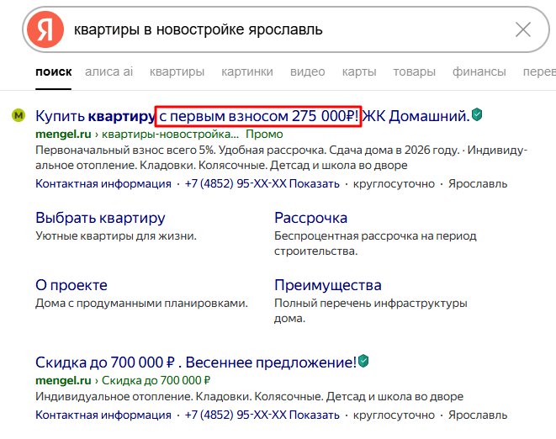Switch to алиса ai tab

[109, 71]
